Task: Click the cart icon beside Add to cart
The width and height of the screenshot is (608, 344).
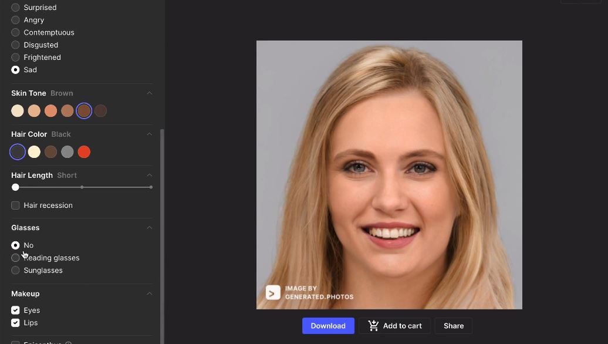Action: pyautogui.click(x=373, y=326)
